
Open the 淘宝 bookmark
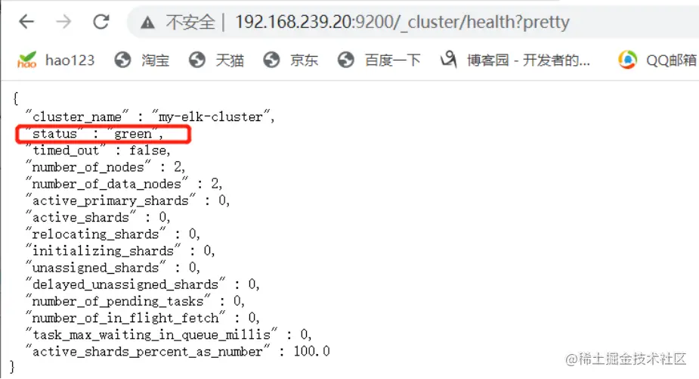click(x=156, y=60)
